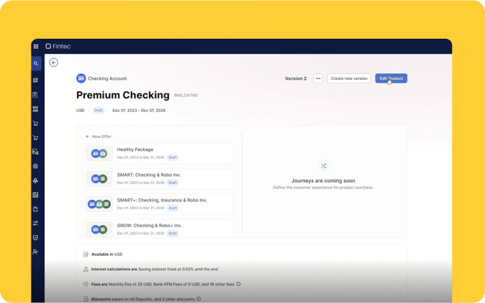Image resolution: width=485 pixels, height=303 pixels.
Task: Click the Draft badge on Healthy Package
Action: (173, 157)
